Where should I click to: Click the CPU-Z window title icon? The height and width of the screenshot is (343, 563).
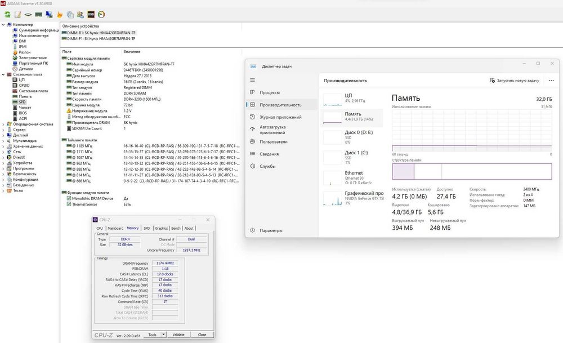coord(95,220)
